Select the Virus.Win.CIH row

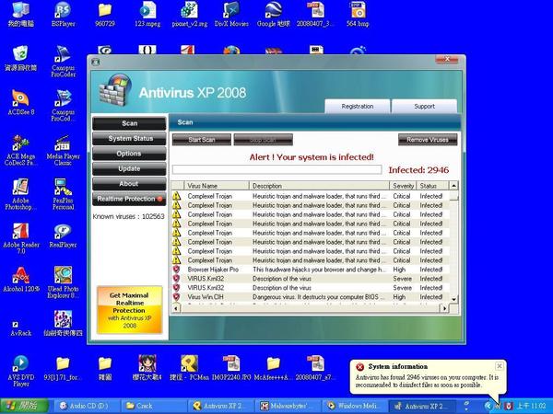pos(311,297)
